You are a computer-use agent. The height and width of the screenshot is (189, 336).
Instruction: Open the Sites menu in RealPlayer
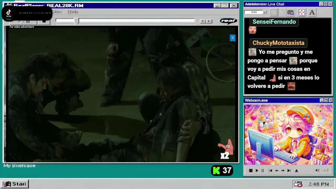(57, 12)
